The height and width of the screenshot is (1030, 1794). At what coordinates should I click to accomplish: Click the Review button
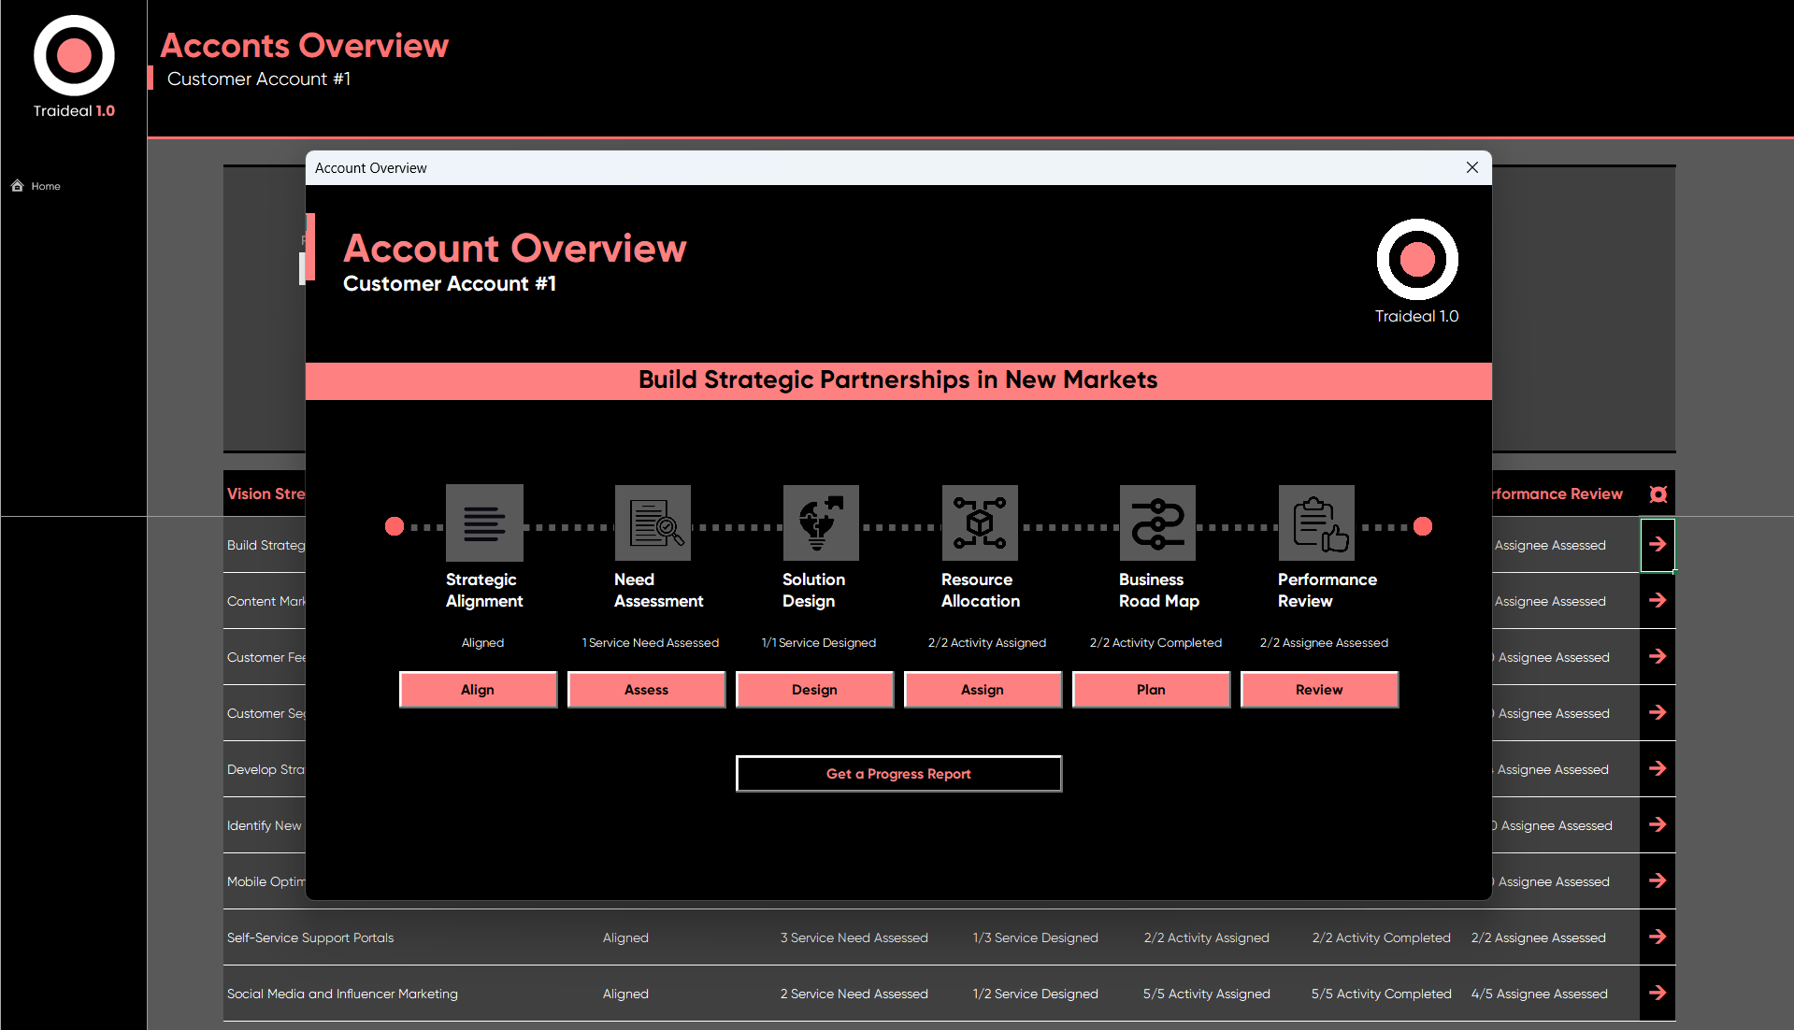coord(1319,690)
